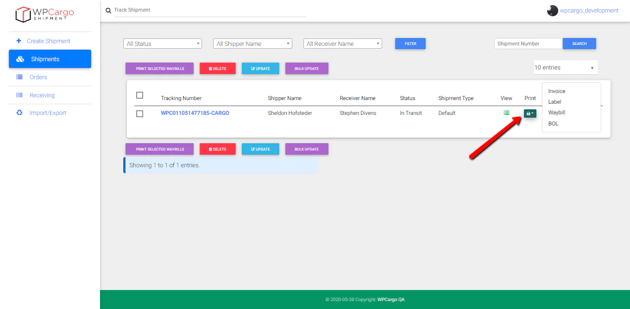Click shipper name Sheldon Hofsteder
This screenshot has width=630, height=309.
pyautogui.click(x=290, y=113)
